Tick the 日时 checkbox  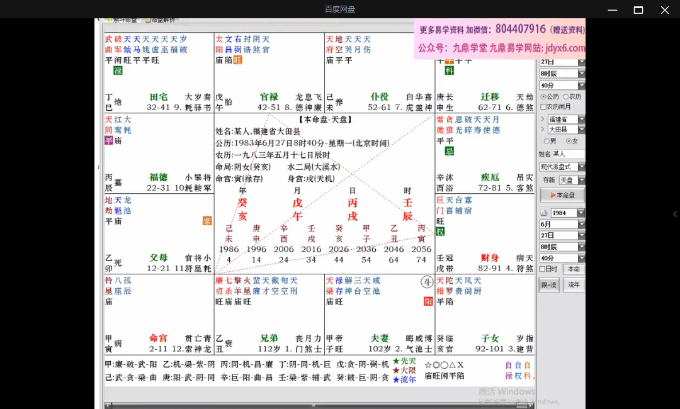pyautogui.click(x=543, y=269)
